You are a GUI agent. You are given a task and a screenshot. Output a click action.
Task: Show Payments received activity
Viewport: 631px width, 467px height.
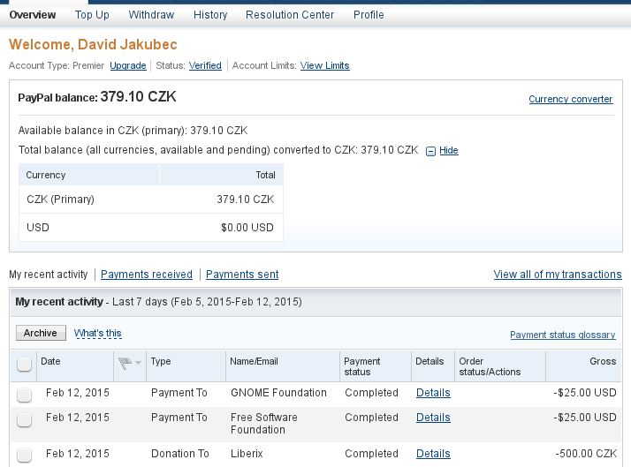click(x=147, y=274)
